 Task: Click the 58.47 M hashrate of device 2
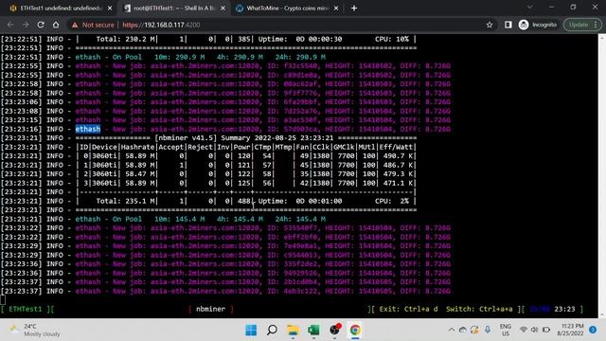click(140, 174)
